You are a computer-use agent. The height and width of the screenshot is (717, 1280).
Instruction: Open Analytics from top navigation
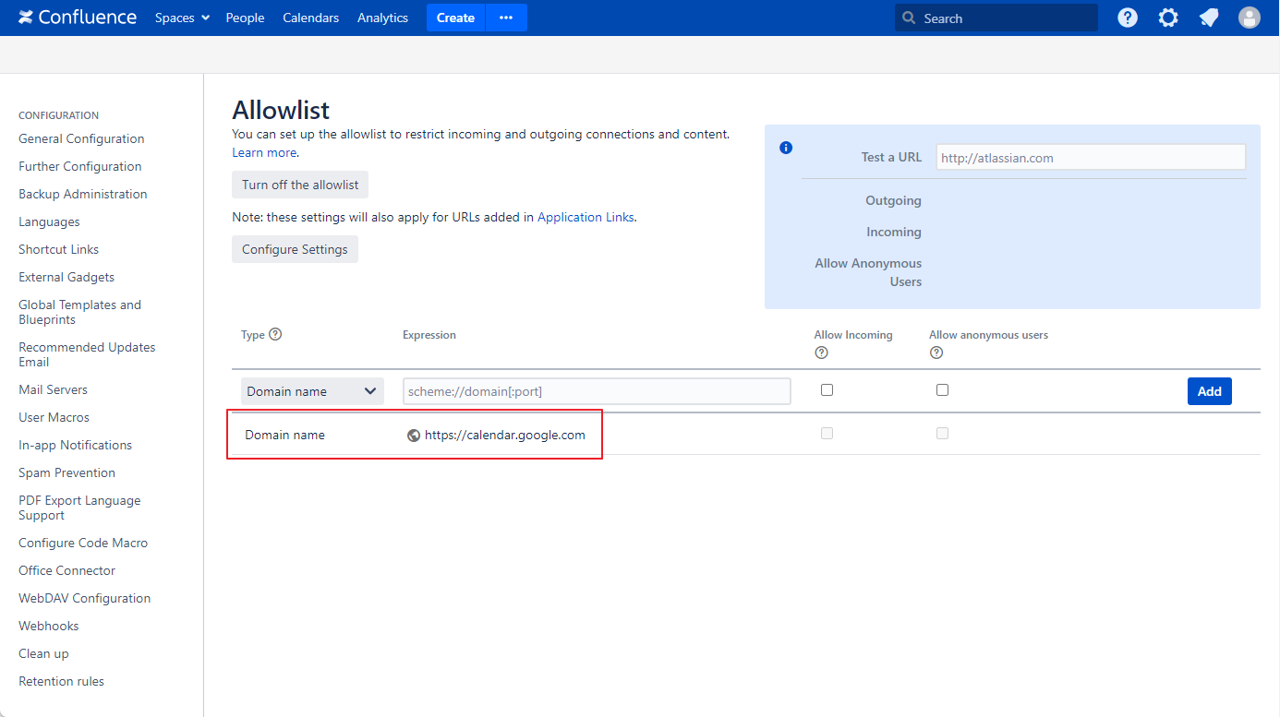coord(382,18)
